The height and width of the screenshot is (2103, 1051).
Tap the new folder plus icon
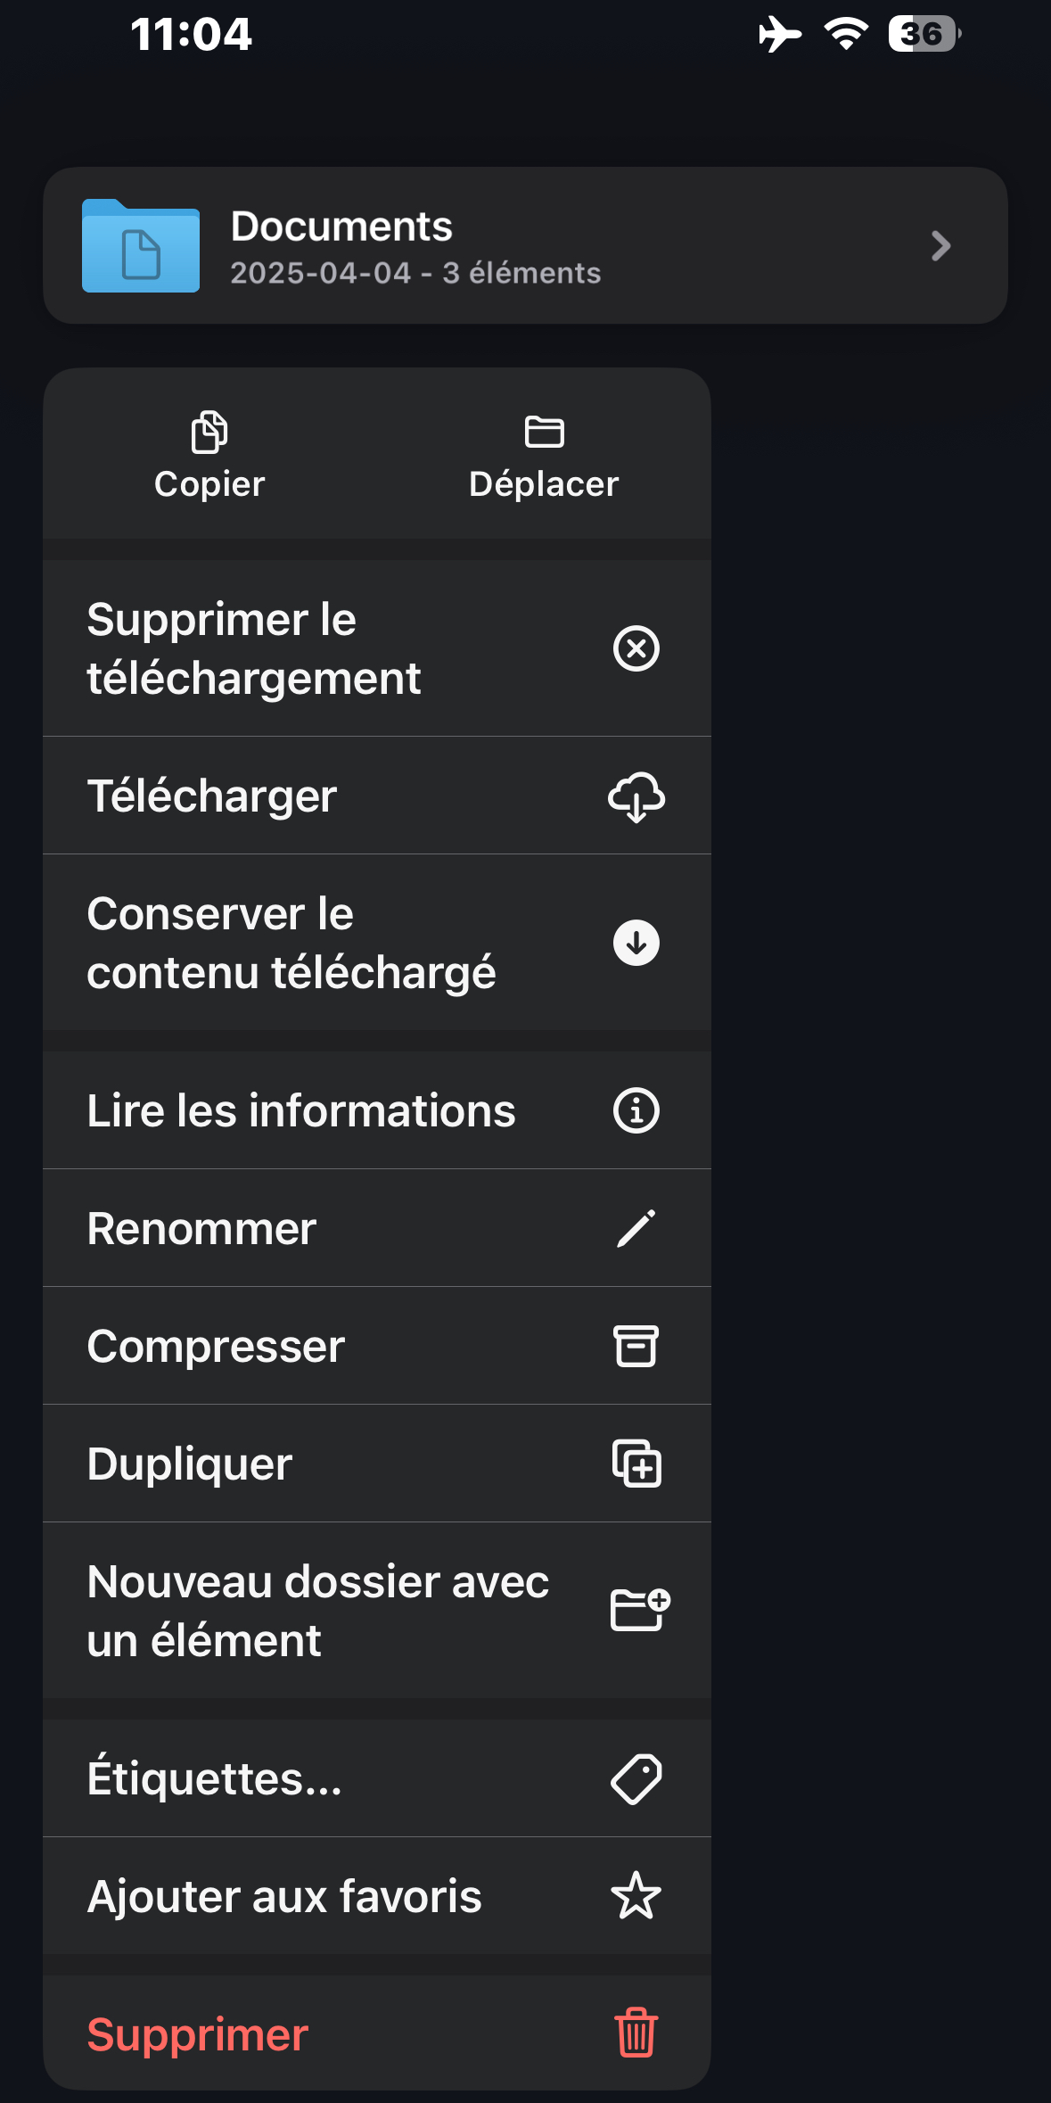(639, 1611)
